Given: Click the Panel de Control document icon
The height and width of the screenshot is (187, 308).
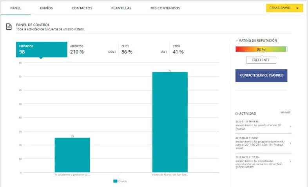Looking at the screenshot, I should click(x=9, y=27).
